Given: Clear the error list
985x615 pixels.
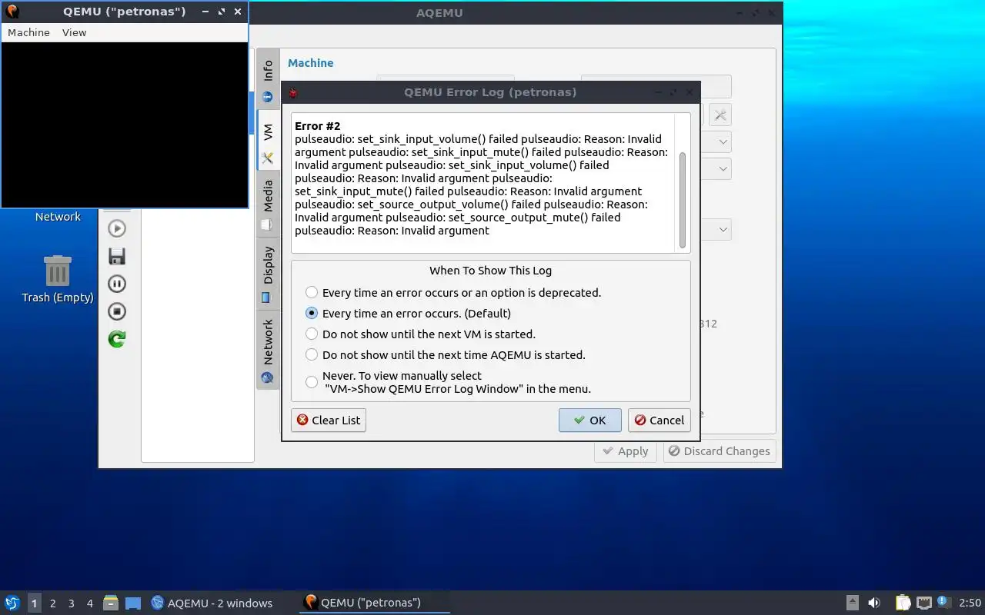Looking at the screenshot, I should 329,420.
